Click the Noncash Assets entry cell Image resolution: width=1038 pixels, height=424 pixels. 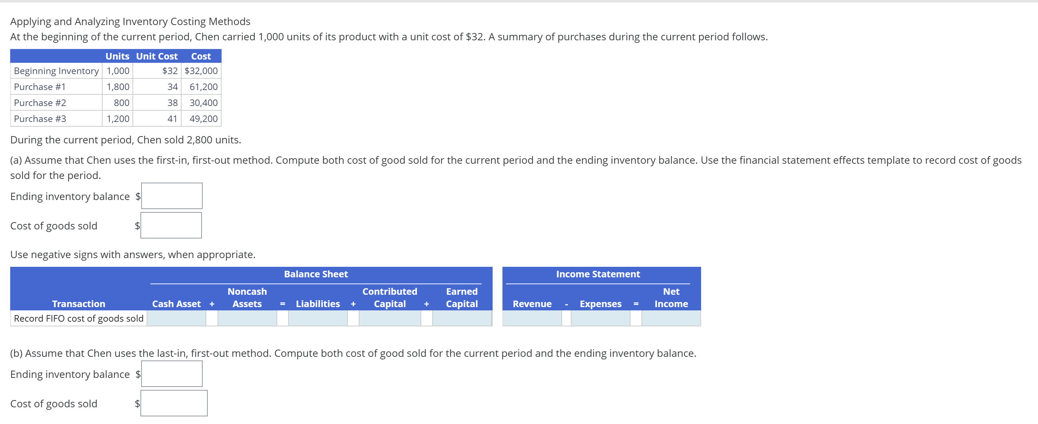click(247, 318)
